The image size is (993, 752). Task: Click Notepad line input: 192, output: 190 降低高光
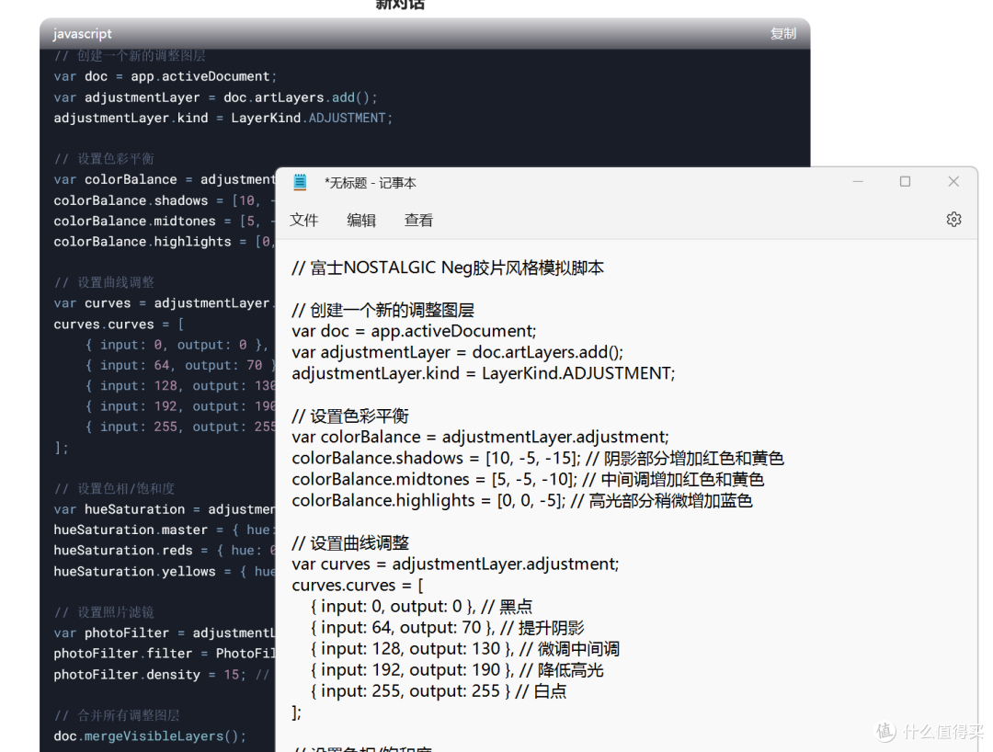pyautogui.click(x=457, y=669)
